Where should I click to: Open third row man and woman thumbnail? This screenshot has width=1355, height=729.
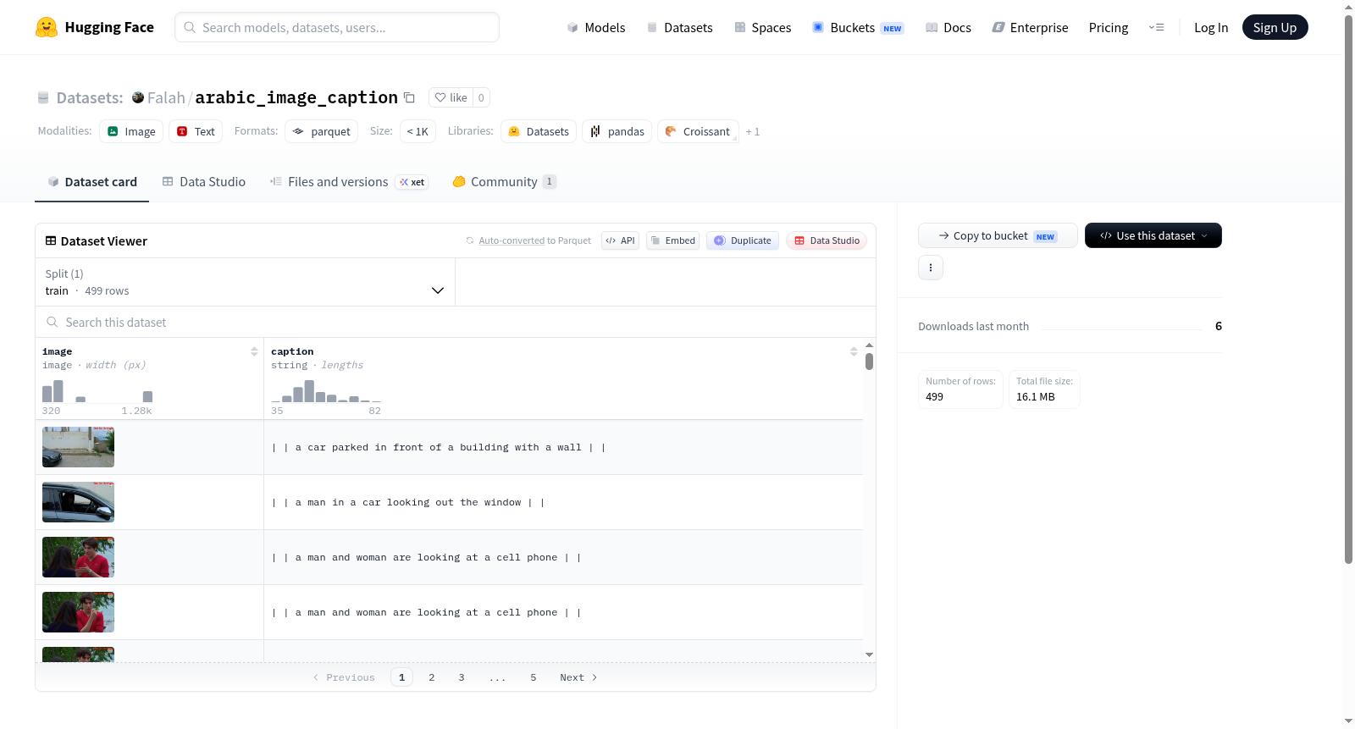click(x=78, y=557)
